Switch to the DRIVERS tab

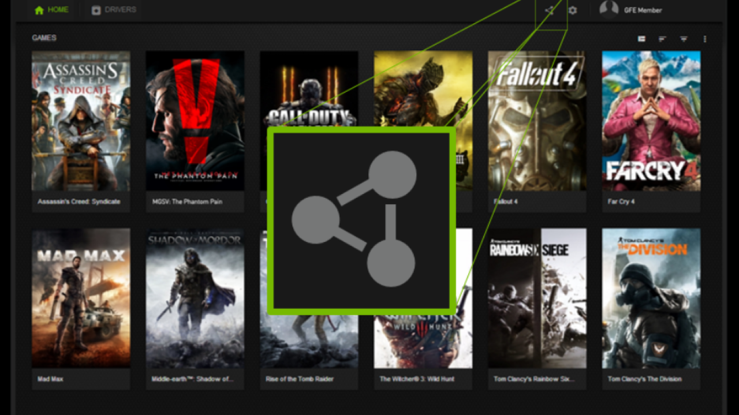point(114,10)
